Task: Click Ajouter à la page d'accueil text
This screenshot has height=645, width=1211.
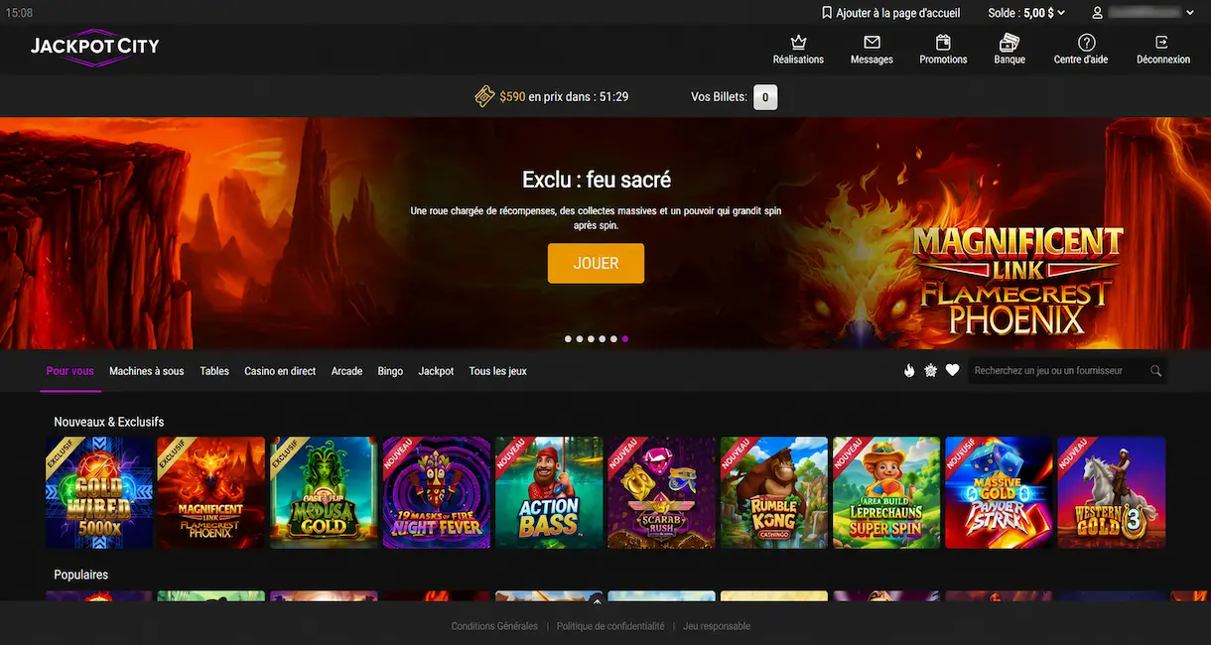Action: click(x=898, y=13)
